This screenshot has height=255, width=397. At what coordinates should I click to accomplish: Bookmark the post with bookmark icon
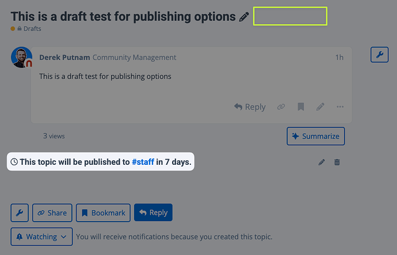pyautogui.click(x=300, y=107)
